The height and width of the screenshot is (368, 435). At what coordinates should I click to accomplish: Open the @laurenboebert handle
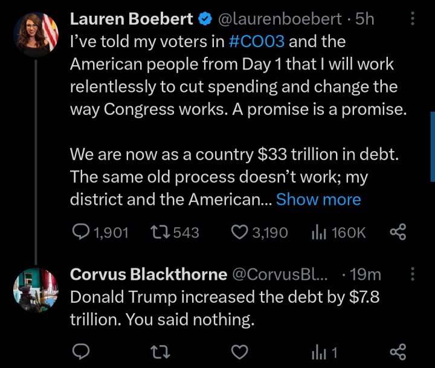coord(280,19)
